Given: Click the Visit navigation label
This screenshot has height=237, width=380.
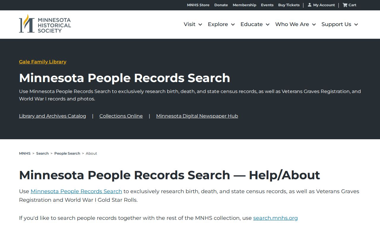Looking at the screenshot, I should coord(189,24).
